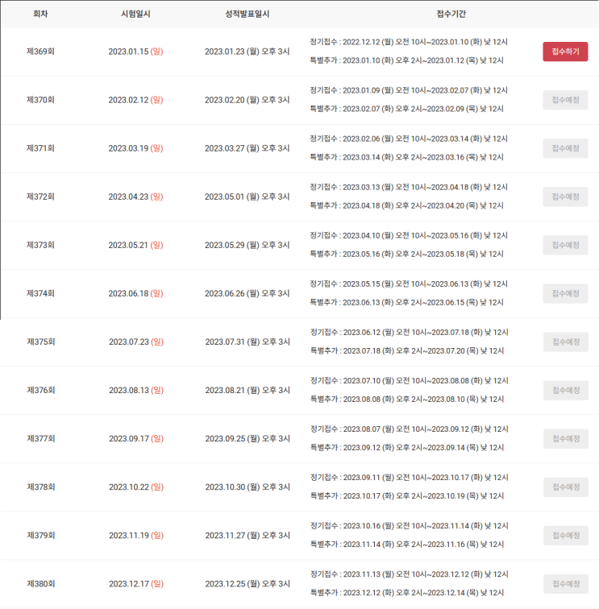Viewport: 599px width, 609px height.
Task: Click the exam date 2023.12.17 (일)
Action: point(135,583)
